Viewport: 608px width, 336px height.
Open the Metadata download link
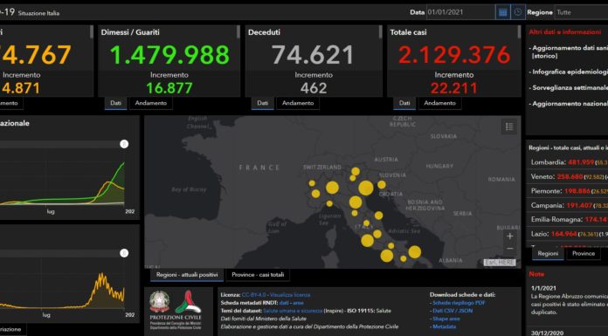point(445,326)
